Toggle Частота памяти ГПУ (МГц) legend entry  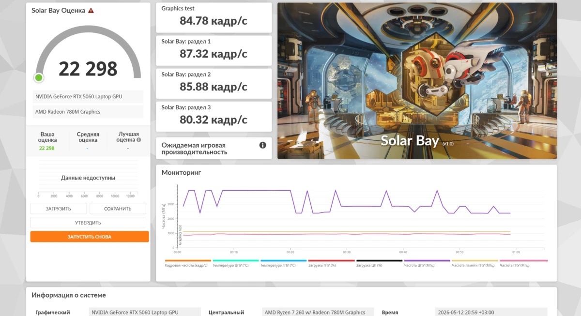click(474, 263)
